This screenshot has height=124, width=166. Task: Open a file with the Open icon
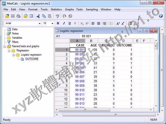click(7, 16)
